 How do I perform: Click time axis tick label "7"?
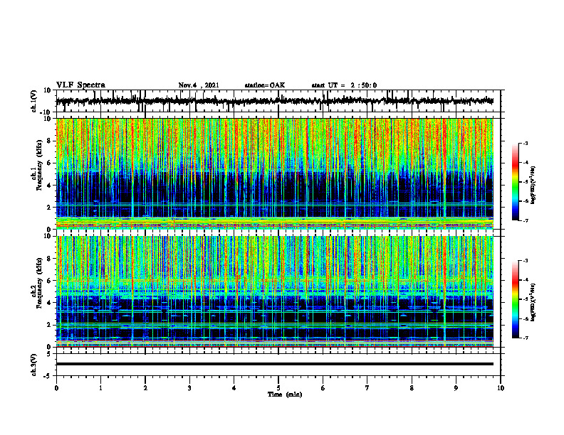[367, 388]
